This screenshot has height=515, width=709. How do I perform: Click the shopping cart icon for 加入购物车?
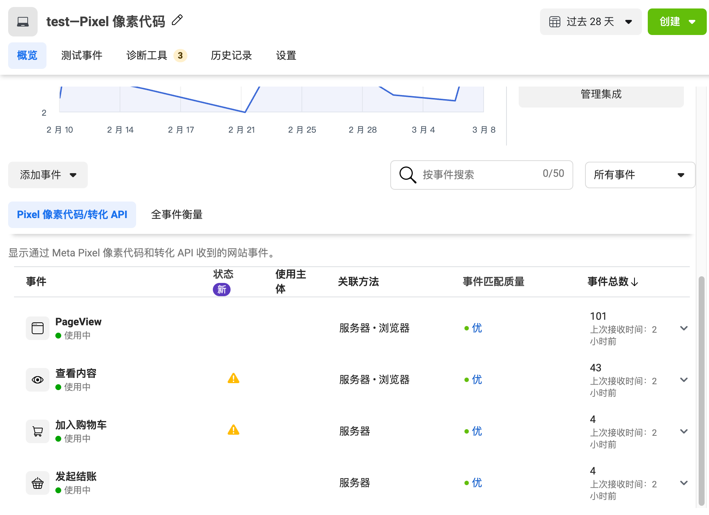click(x=38, y=431)
